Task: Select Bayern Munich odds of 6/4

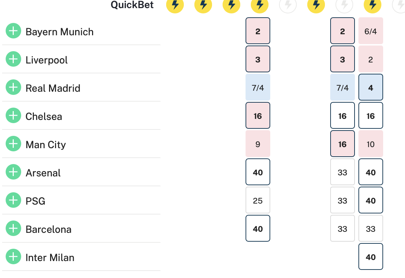Action: click(371, 31)
